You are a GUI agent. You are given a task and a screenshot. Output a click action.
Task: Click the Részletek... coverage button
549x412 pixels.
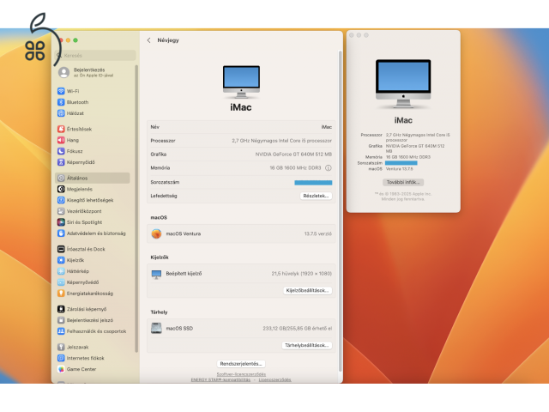[315, 196]
